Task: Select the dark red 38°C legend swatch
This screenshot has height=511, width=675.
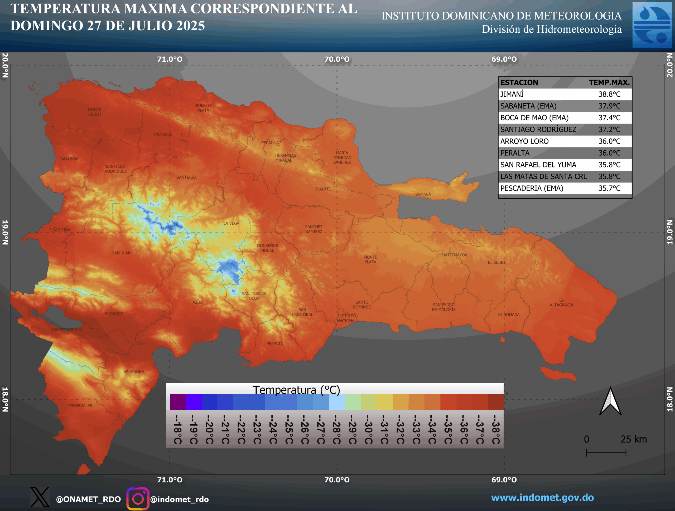Action: 496,402
